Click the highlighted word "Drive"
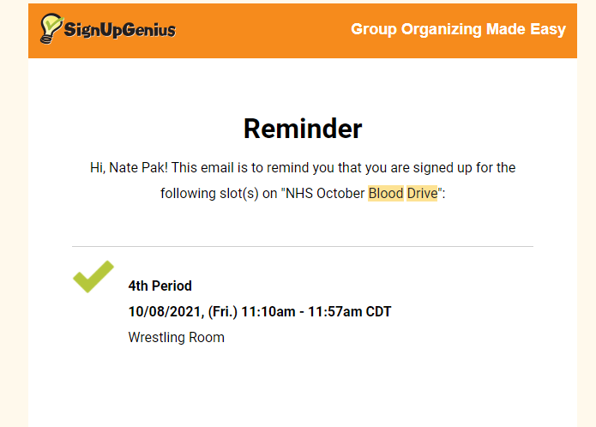This screenshot has width=596, height=427. click(422, 194)
